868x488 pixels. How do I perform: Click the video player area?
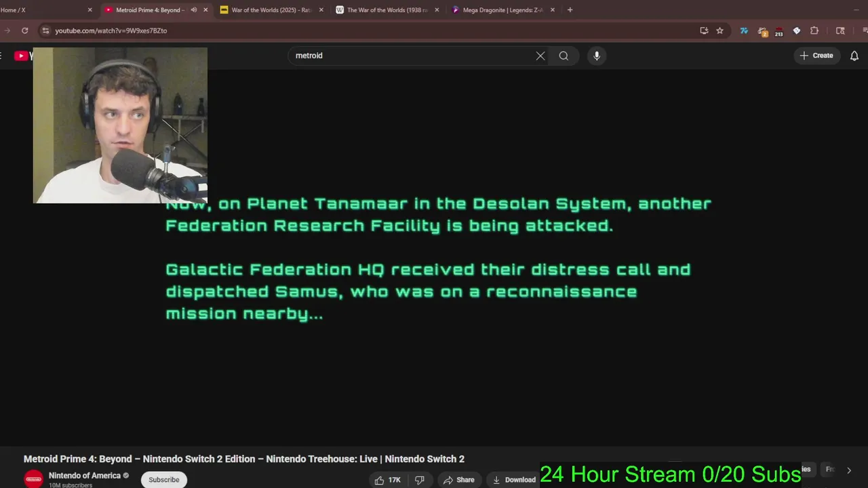(x=434, y=258)
